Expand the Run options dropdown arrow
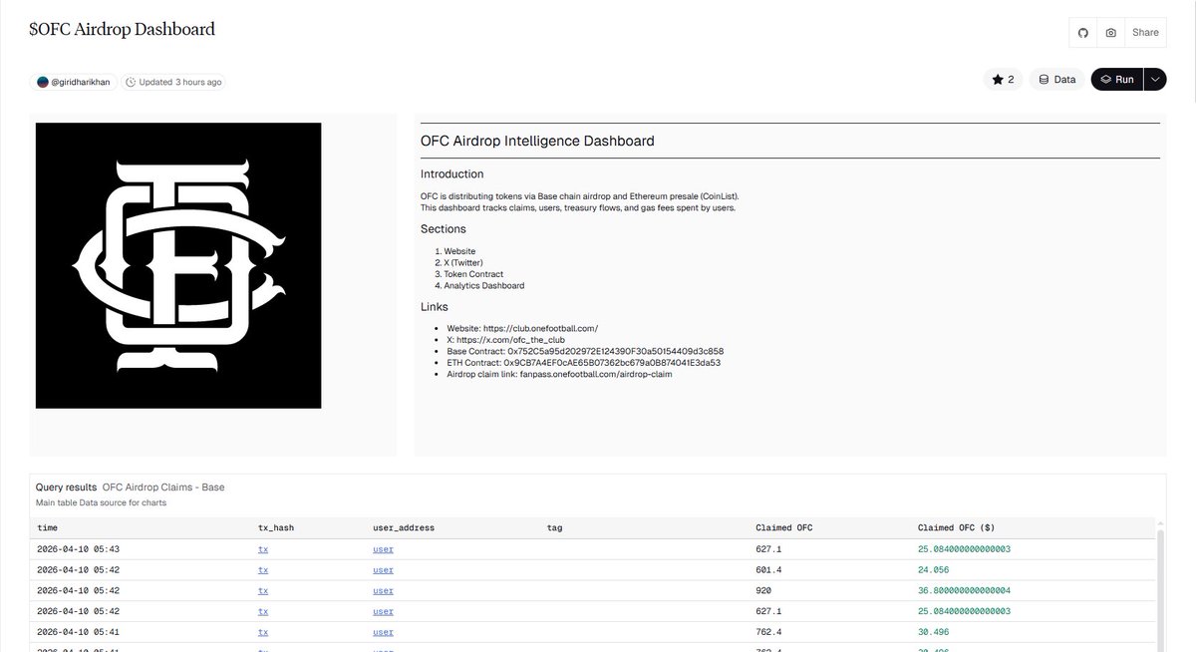Viewport: 1196px width, 652px height. coord(1154,79)
